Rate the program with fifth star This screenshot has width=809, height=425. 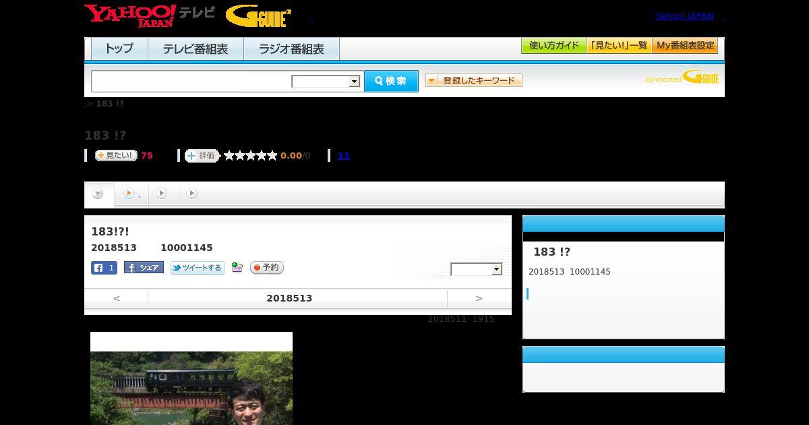click(272, 156)
